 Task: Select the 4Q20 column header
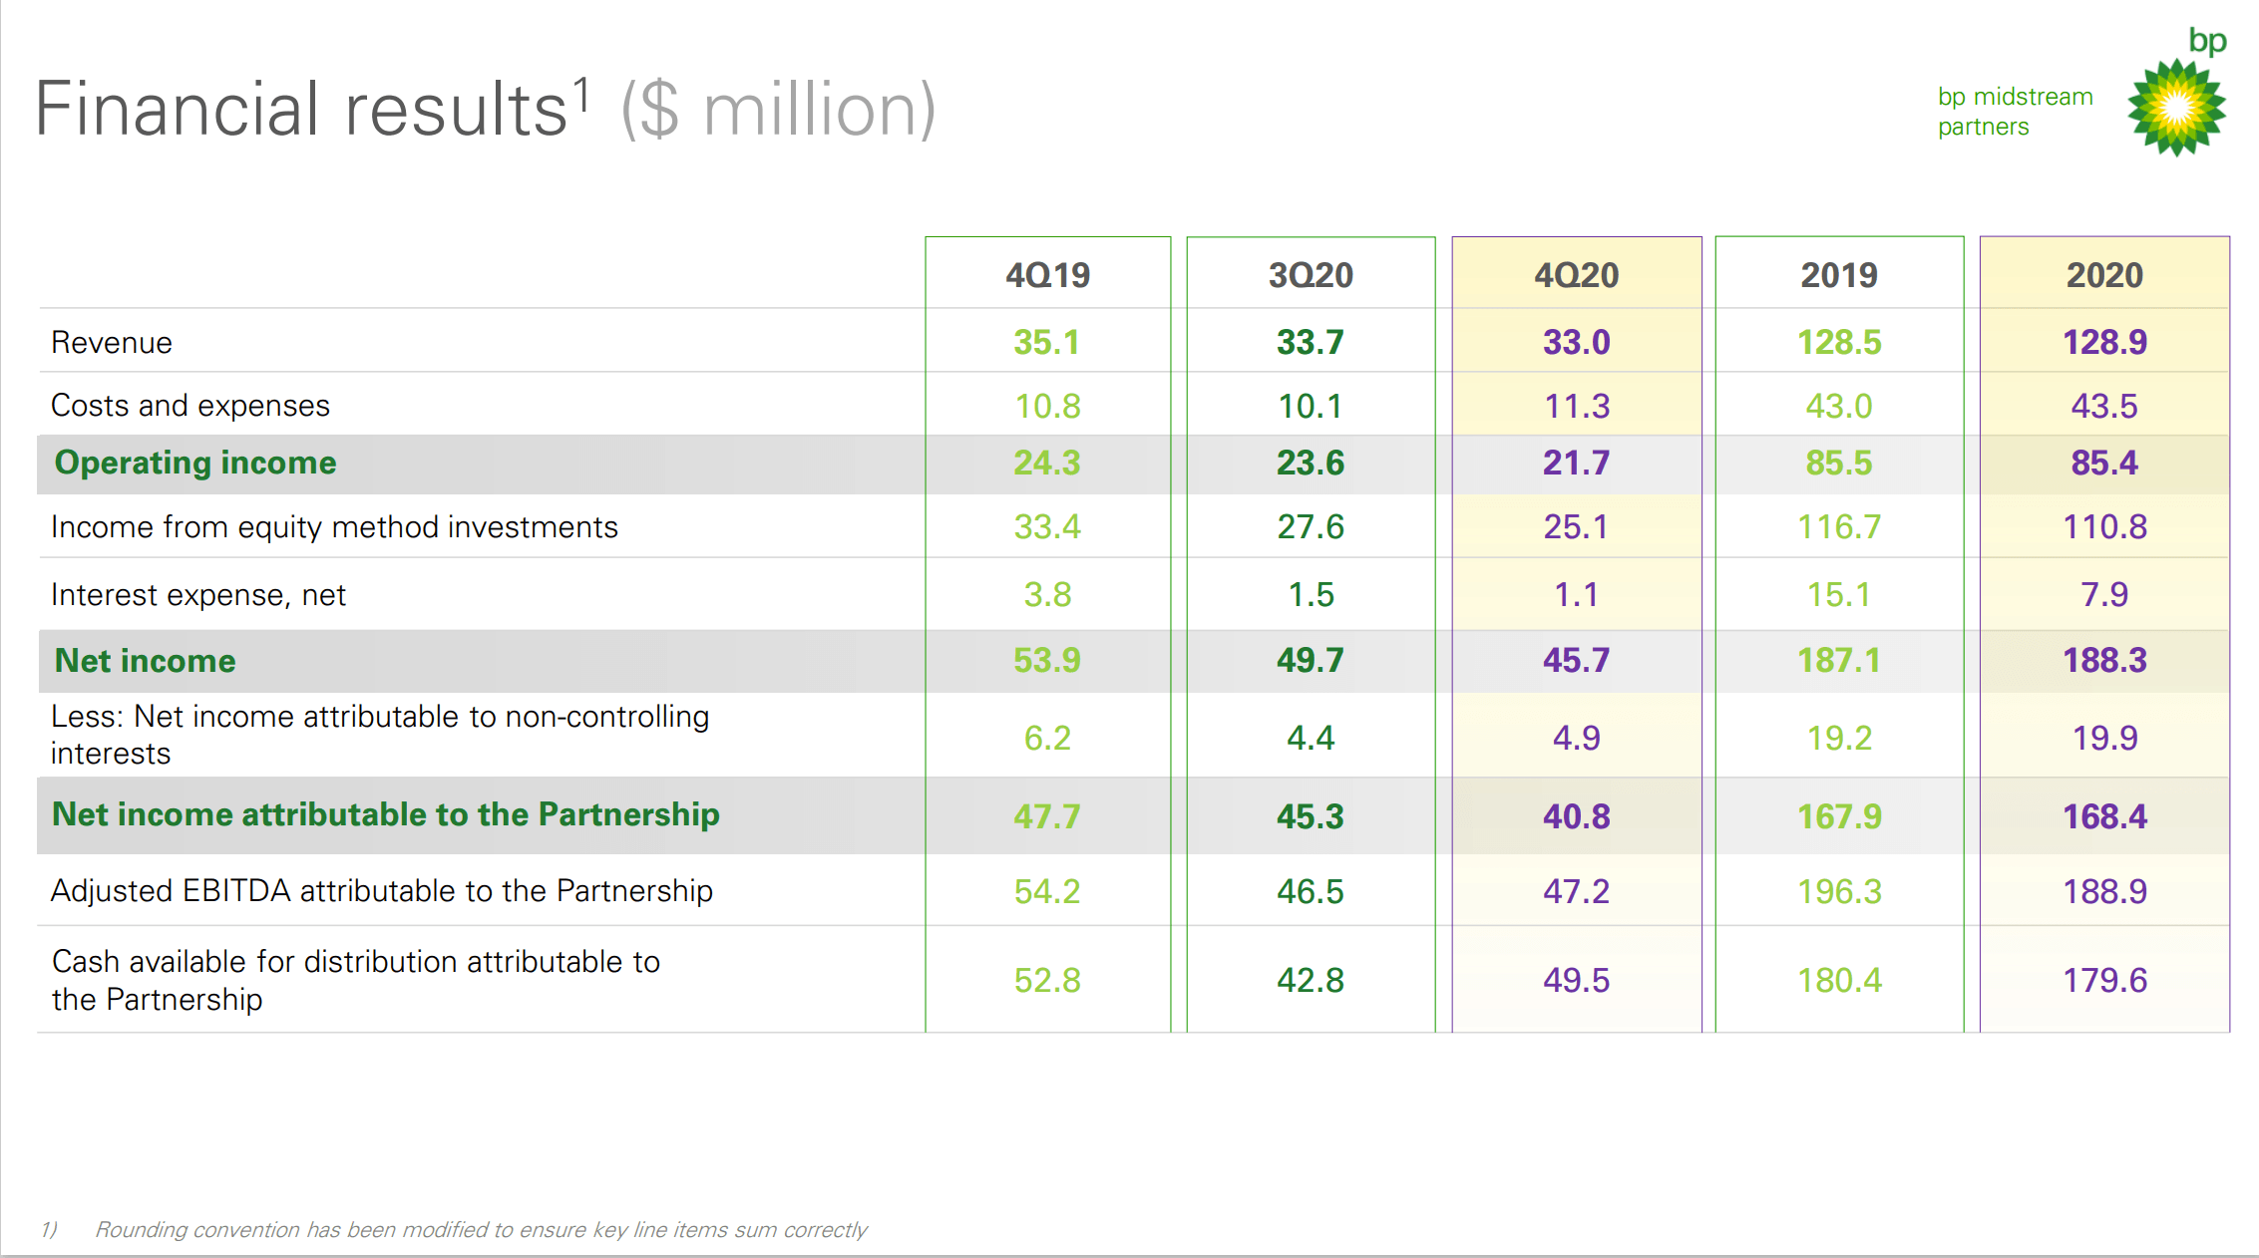point(1576,275)
